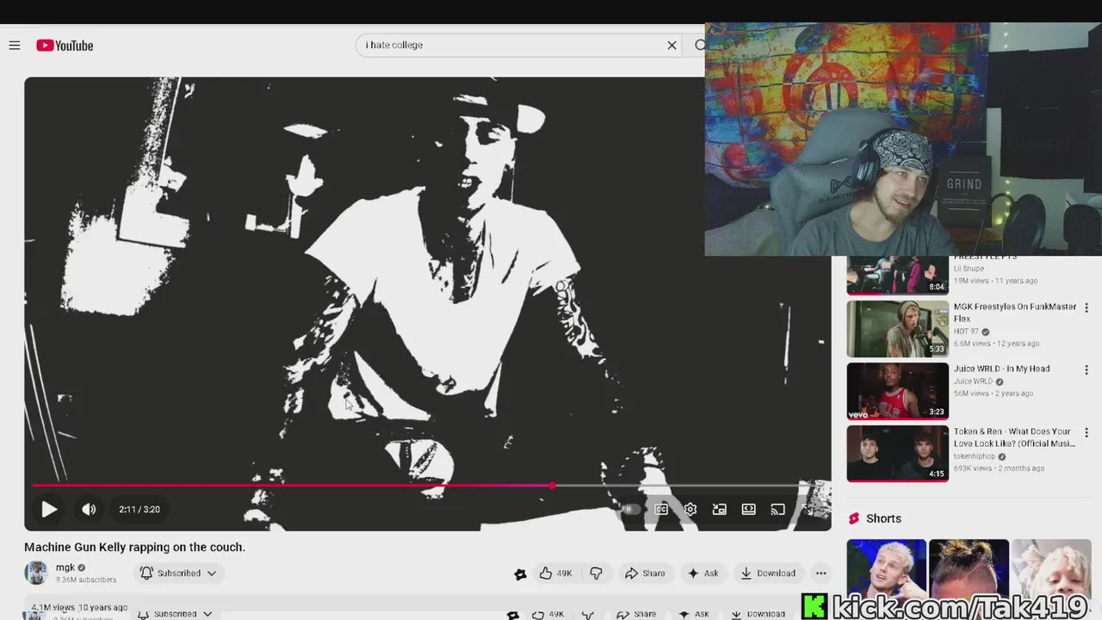Click the Share button
1102x620 pixels.
coord(645,573)
